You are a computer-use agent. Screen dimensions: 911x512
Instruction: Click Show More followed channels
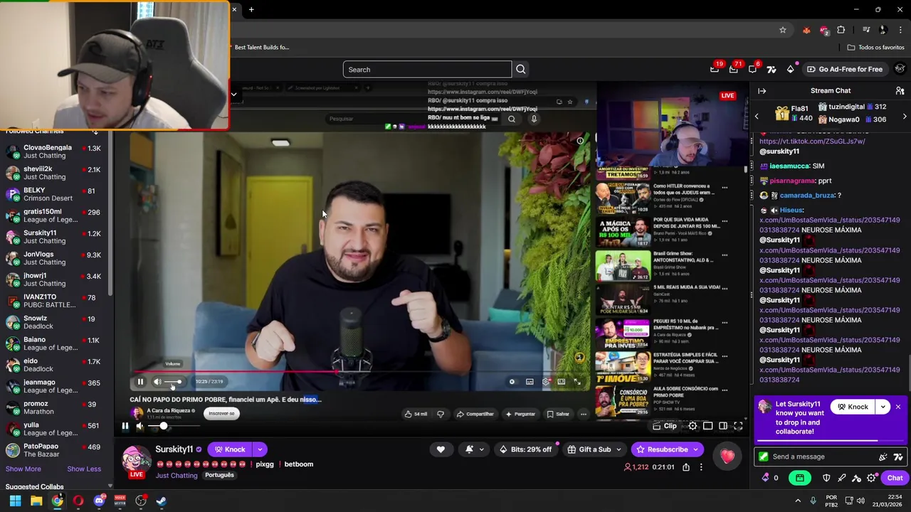[23, 469]
